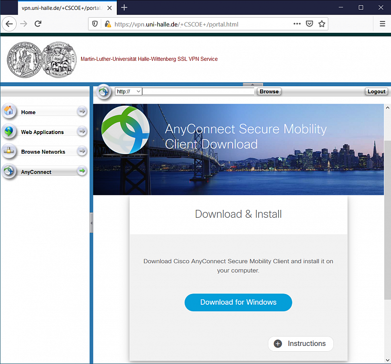Open a new browser tab
391x364 pixels.
pos(124,8)
